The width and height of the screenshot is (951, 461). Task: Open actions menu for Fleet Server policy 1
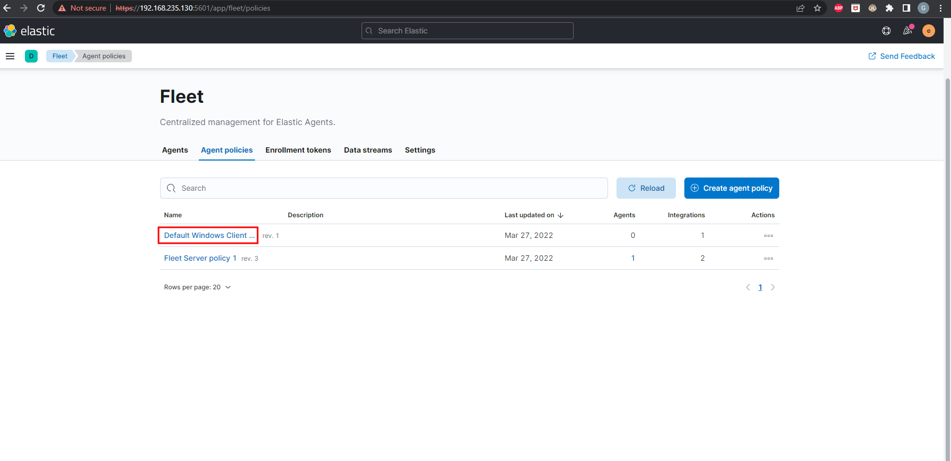point(768,259)
